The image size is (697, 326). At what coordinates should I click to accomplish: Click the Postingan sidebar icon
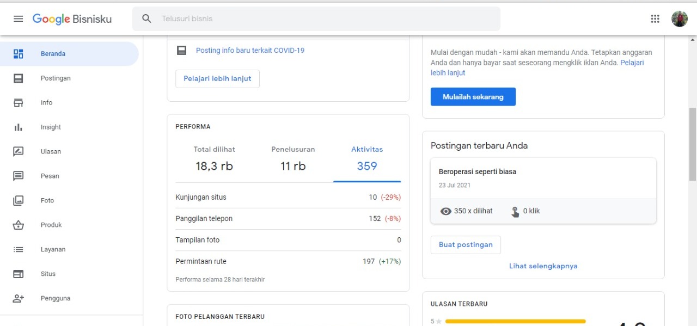tap(19, 78)
